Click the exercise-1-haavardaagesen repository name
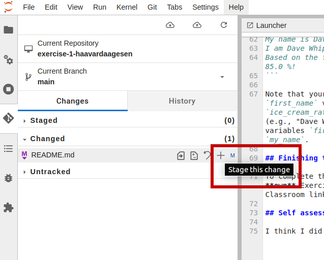Viewport: 324px width, 260px height. pos(85,54)
